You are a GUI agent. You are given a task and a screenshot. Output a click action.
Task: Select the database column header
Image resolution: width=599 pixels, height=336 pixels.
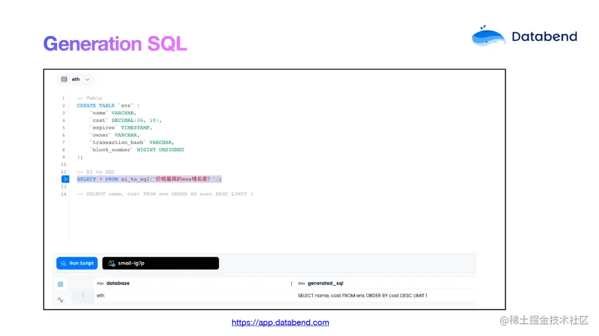coord(118,283)
